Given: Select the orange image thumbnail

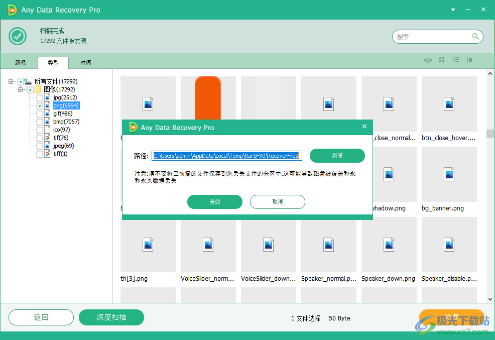Looking at the screenshot, I should [208, 98].
